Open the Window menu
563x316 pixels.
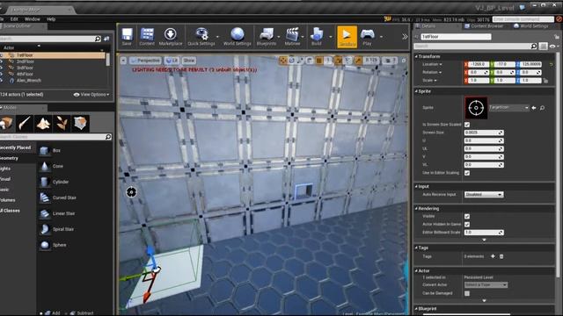[33, 19]
